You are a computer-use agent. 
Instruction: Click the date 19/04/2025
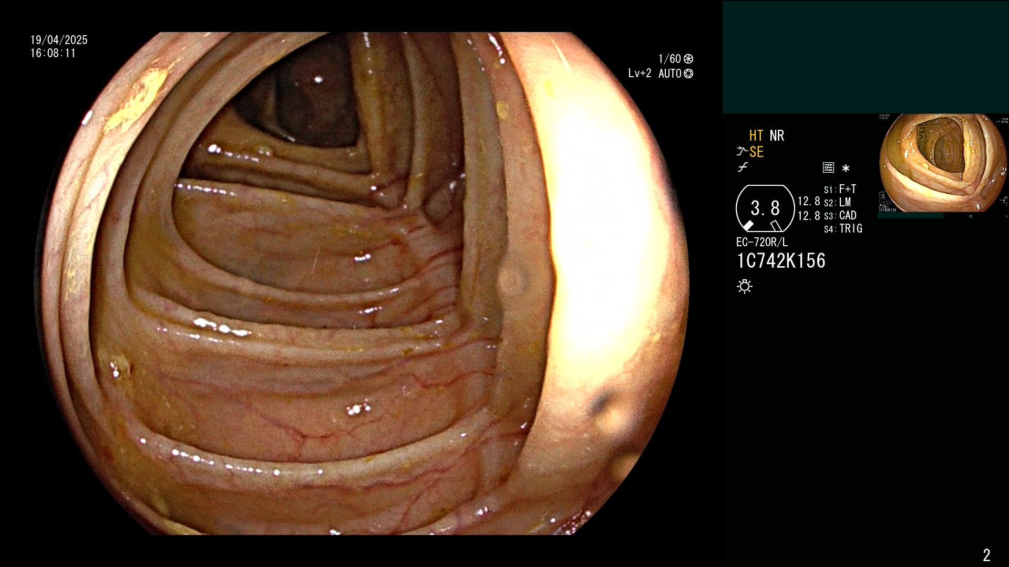[59, 40]
